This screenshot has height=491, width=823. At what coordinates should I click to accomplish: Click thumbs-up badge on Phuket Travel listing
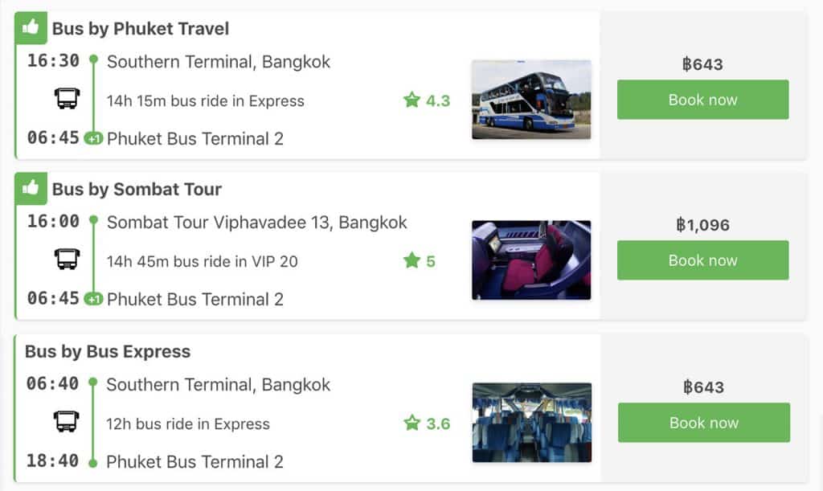coord(31,27)
